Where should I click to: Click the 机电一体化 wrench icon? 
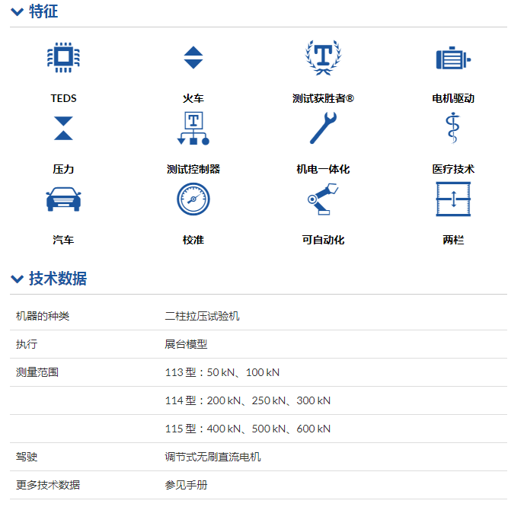pyautogui.click(x=323, y=128)
